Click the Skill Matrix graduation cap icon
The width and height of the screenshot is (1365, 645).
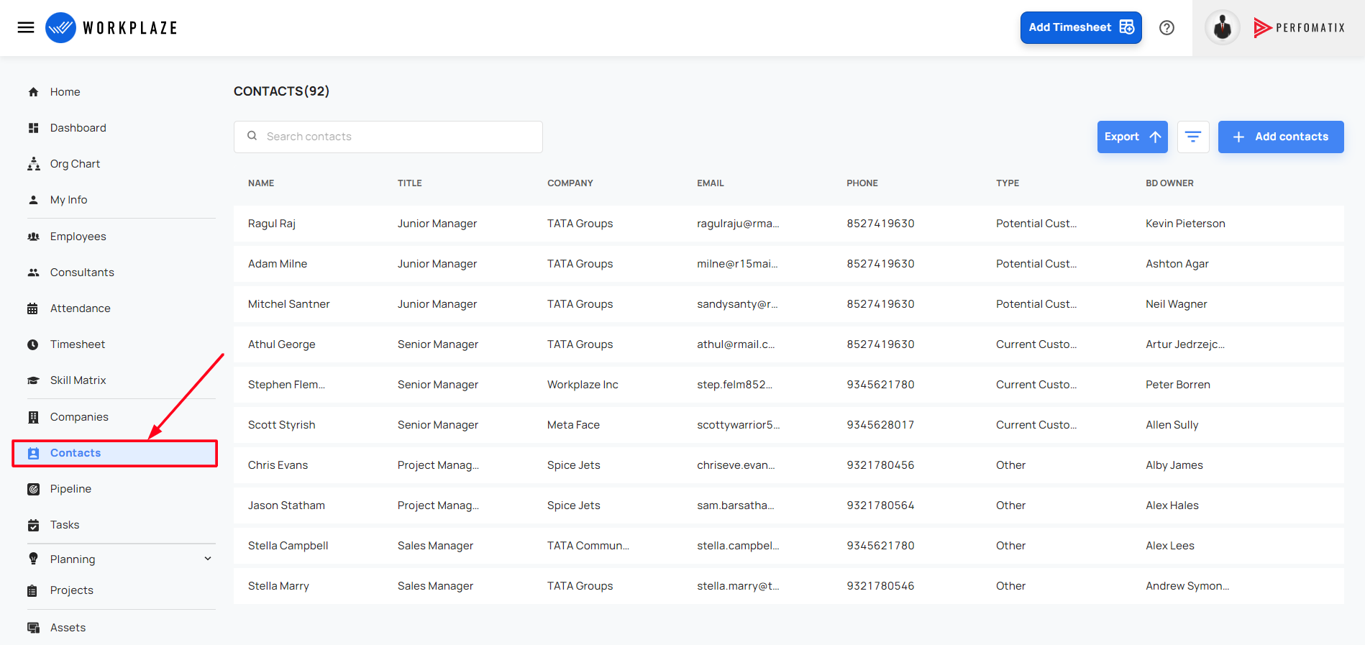click(33, 380)
